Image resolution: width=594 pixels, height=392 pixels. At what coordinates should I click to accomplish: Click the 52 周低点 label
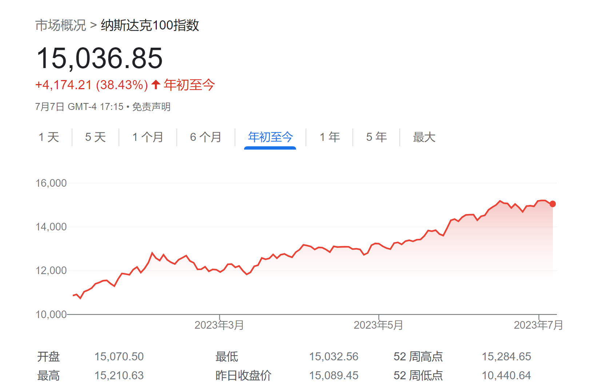point(418,375)
